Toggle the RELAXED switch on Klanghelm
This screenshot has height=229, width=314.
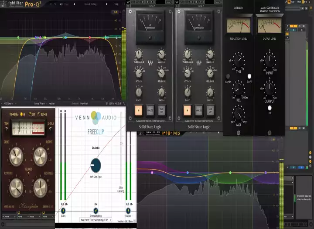point(28,174)
